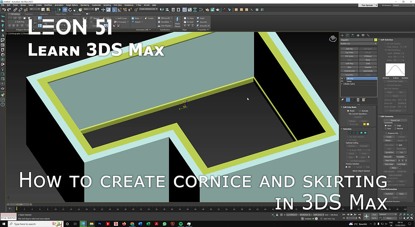This screenshot has width=415, height=227.
Task: Select the None constraint radio button
Action: (x=386, y=125)
